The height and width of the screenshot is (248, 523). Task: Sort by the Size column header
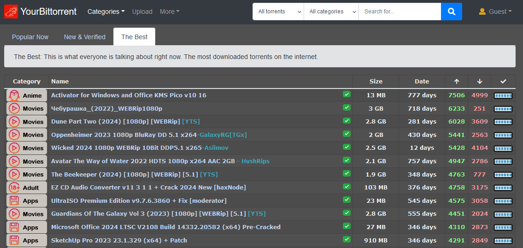click(x=376, y=82)
